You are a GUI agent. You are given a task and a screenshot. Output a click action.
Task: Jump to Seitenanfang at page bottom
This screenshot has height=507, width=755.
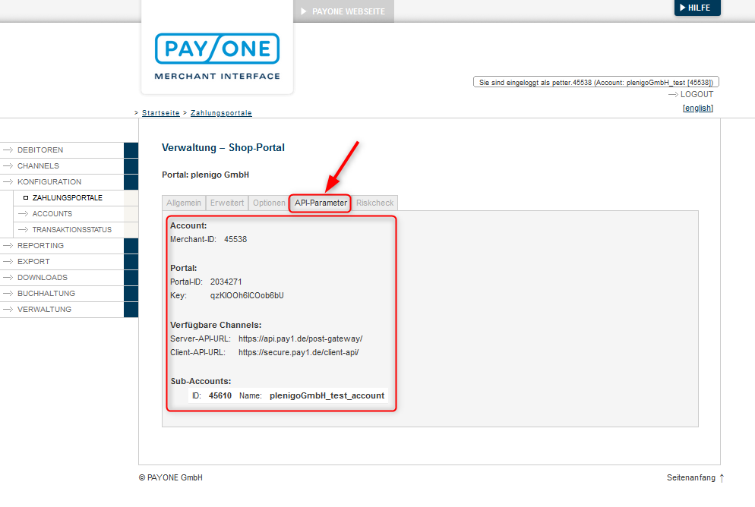point(691,477)
